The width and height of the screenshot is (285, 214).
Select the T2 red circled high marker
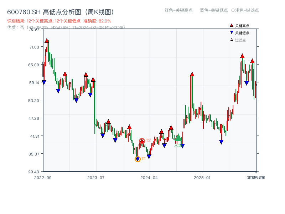(142, 141)
